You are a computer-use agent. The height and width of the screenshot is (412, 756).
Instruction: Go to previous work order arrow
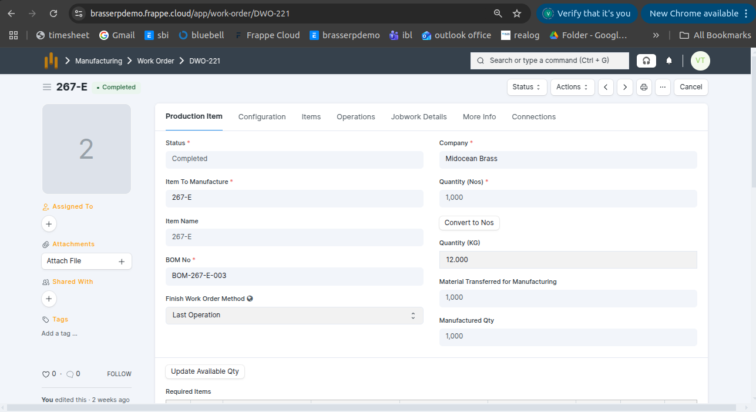[x=606, y=87]
